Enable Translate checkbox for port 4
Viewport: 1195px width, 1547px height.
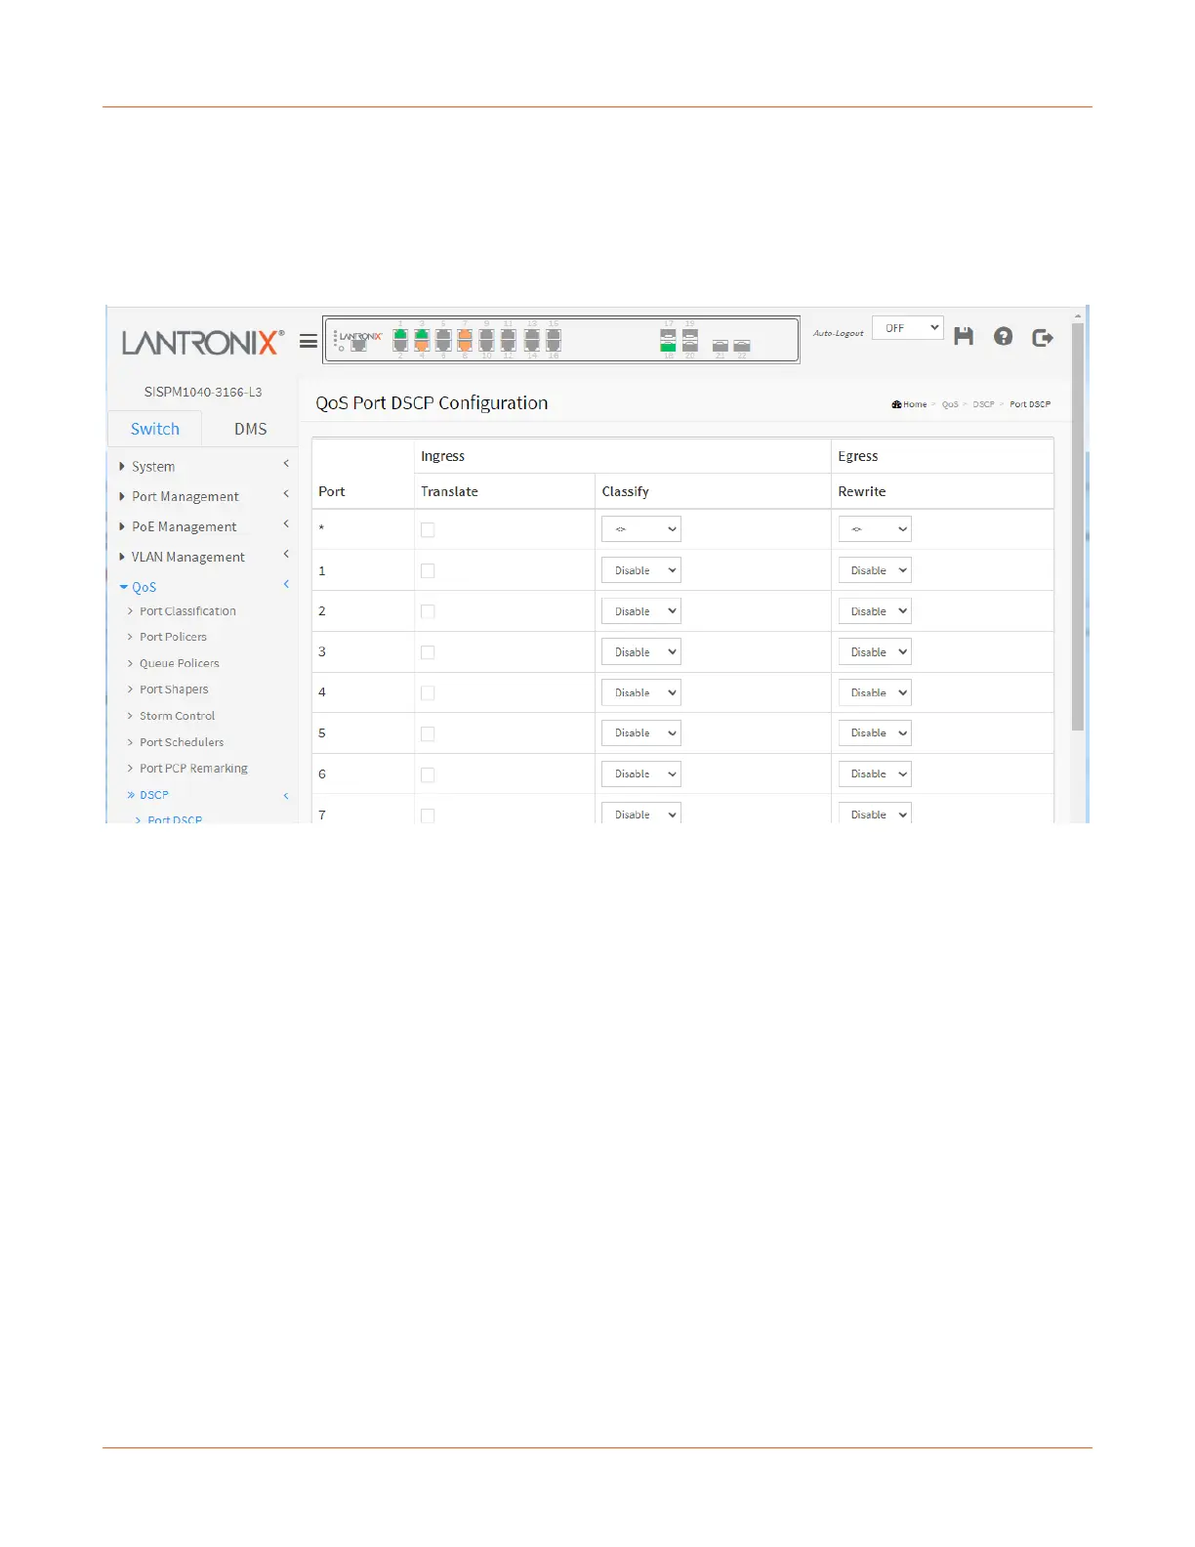(428, 692)
